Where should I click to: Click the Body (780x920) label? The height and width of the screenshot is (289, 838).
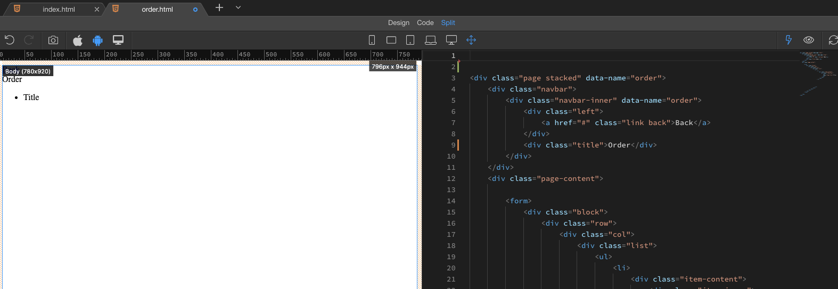[x=28, y=71]
